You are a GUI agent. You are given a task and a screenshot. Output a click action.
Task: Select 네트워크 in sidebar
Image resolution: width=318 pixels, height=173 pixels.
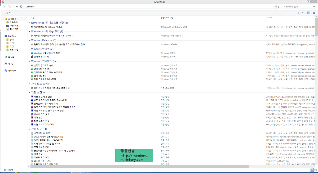(10, 71)
